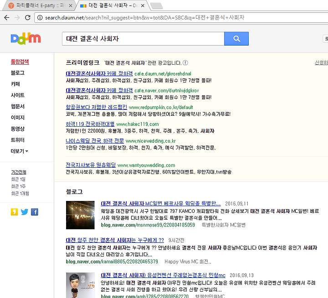
Task: Open blog post about MC일번 베르사유 웨딩홀
Action: (x=161, y=204)
